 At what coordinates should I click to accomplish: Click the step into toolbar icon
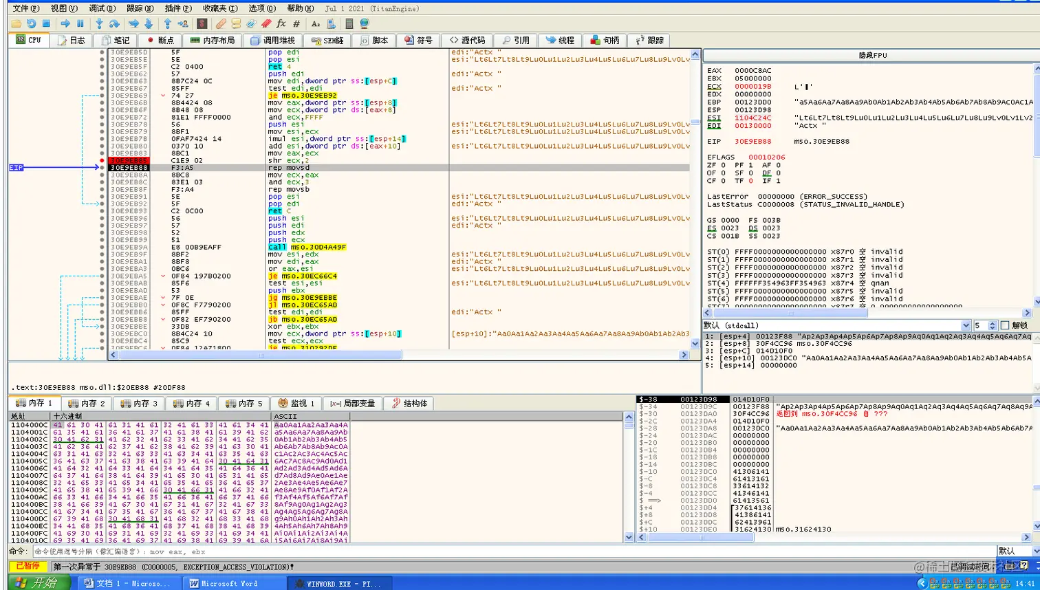pyautogui.click(x=99, y=23)
